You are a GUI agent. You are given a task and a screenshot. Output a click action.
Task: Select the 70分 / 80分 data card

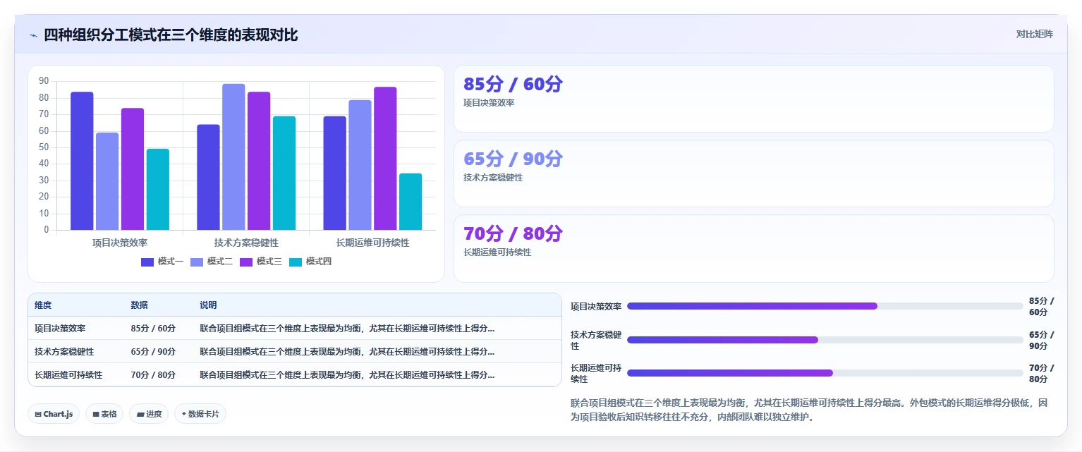point(753,248)
